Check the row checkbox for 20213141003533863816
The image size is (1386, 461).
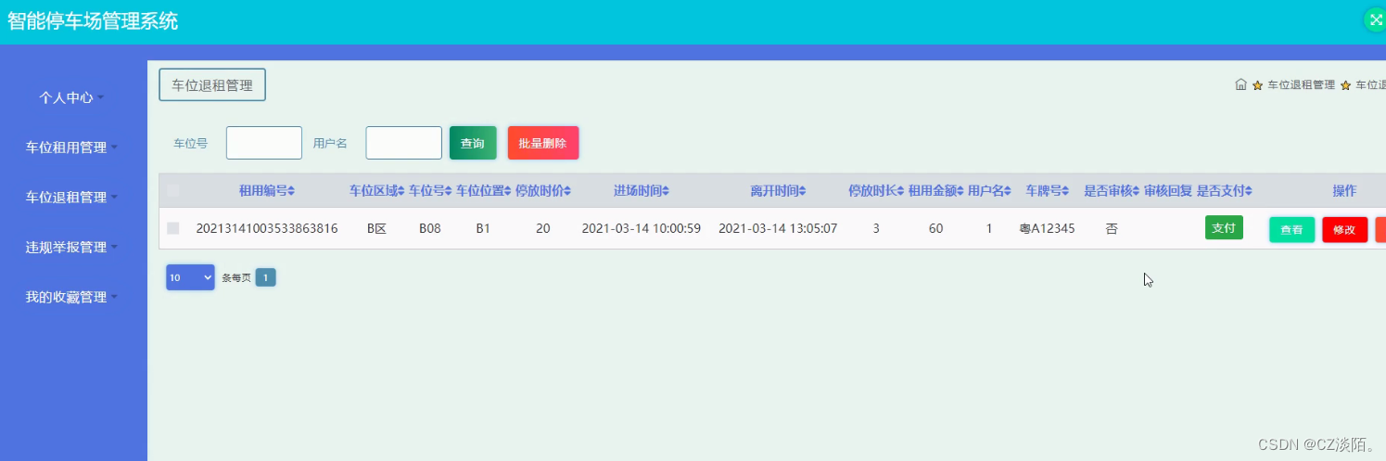tap(173, 228)
